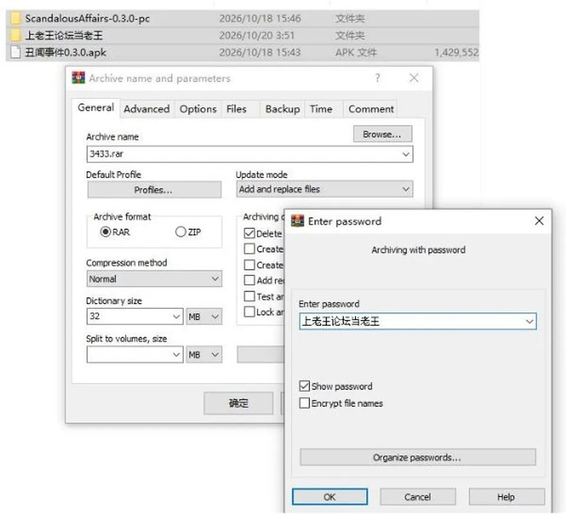Click the 丑闻事件0.3.0.apk file icon

coord(15,52)
